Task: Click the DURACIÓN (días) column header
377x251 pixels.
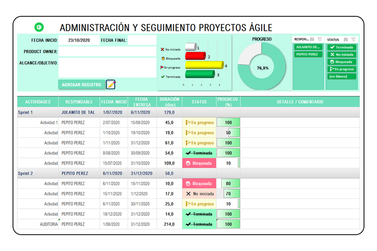Action: point(170,102)
